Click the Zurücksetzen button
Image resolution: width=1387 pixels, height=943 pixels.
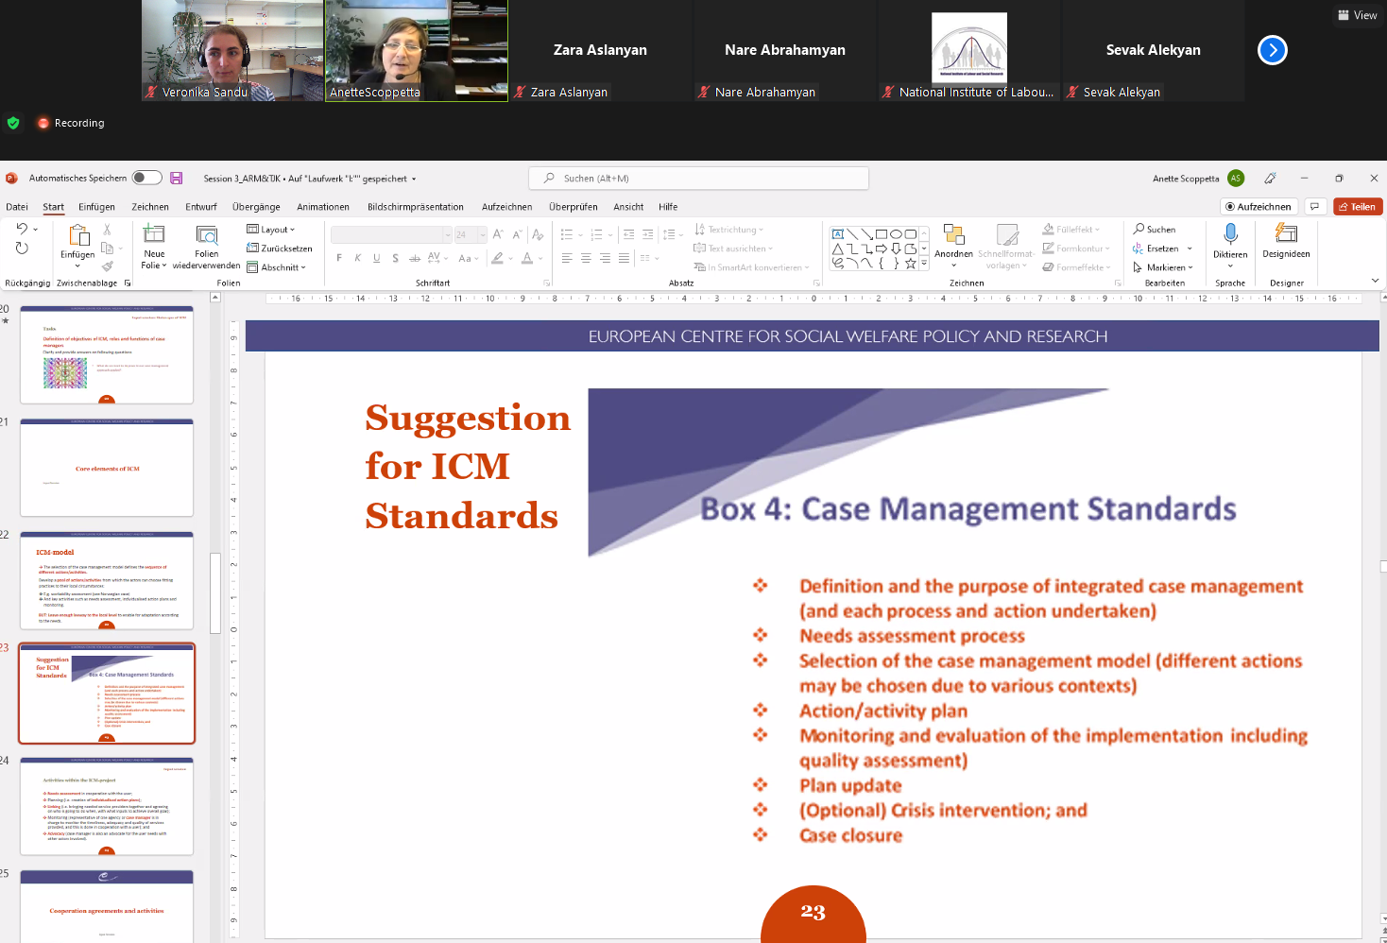280,249
